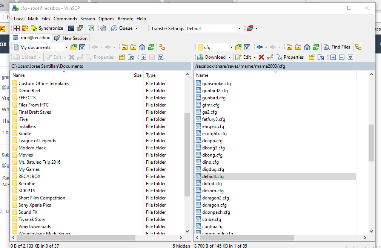Click the remote Edit button

click(243, 57)
